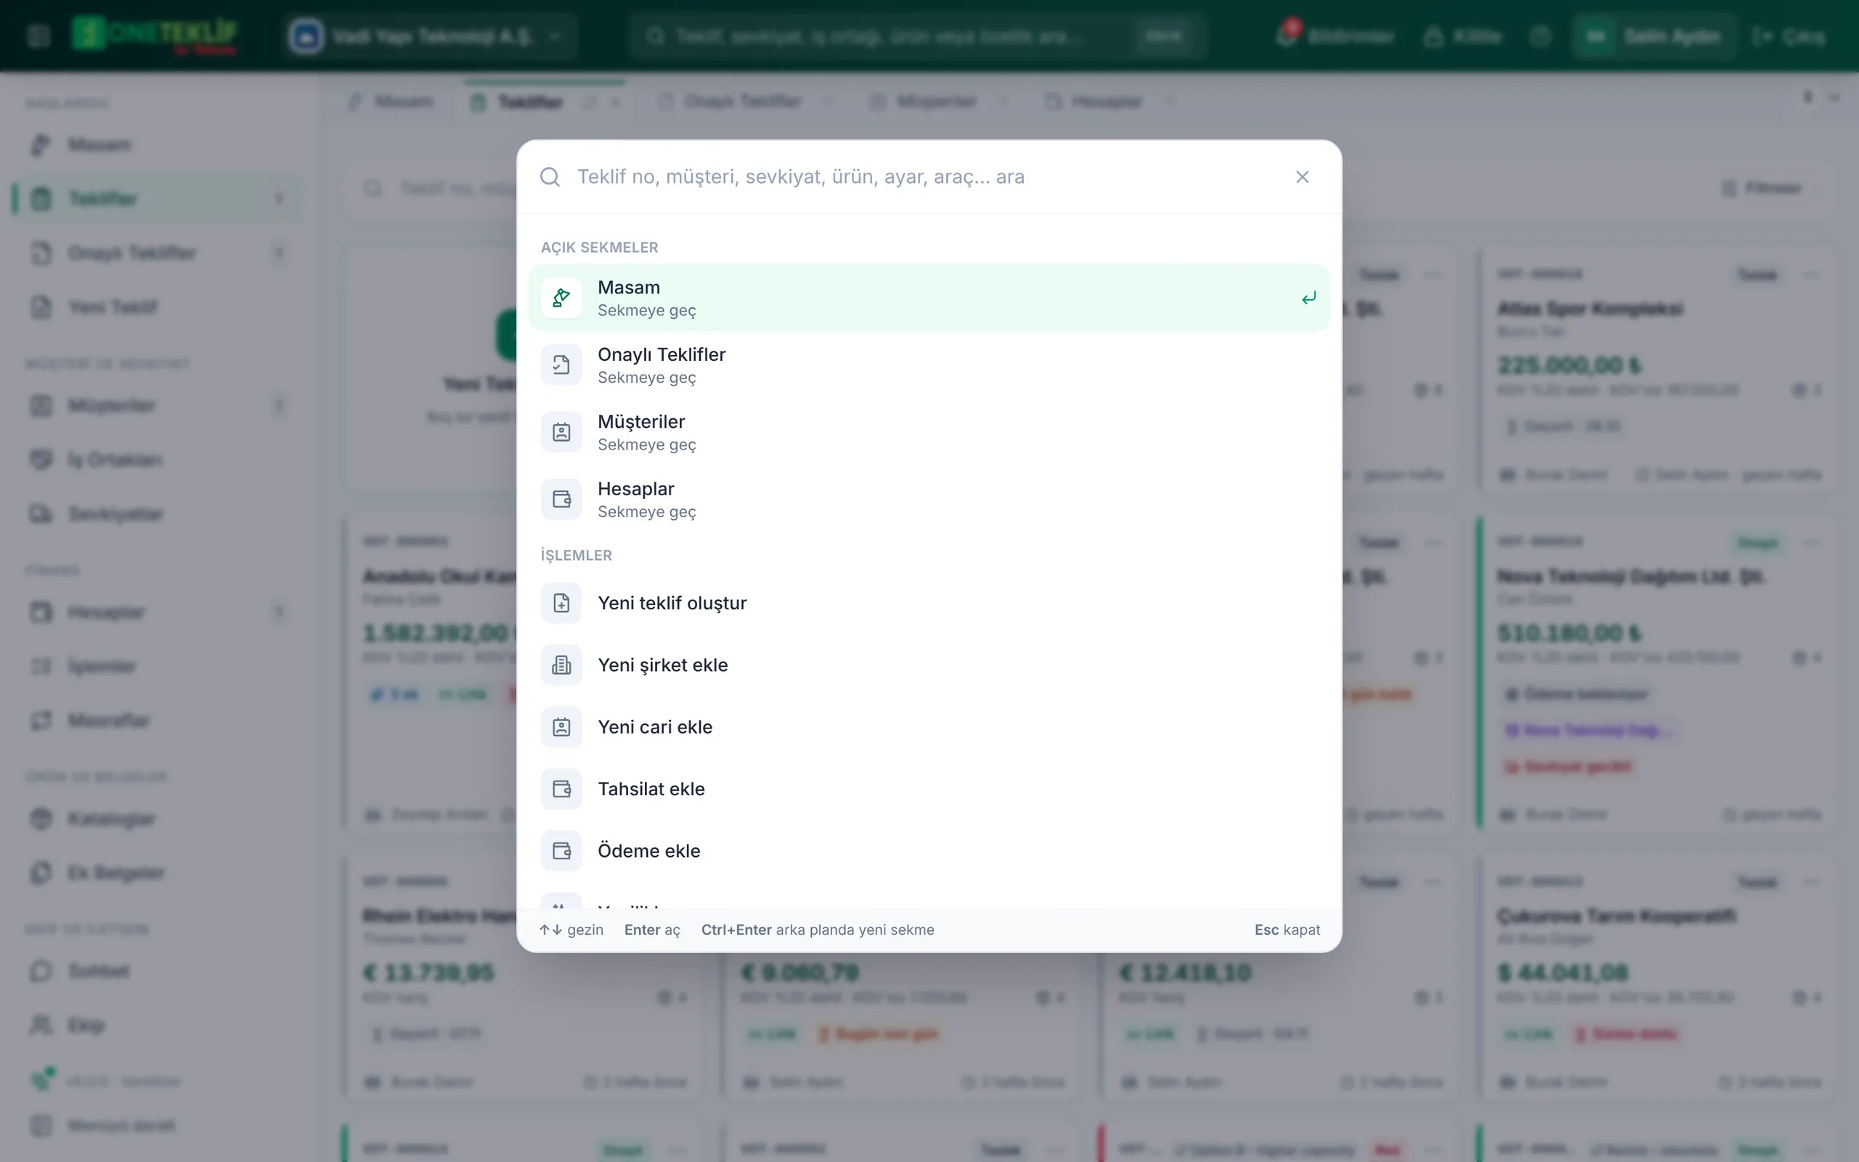Click the Hesaplar wallet icon in the palette
Viewport: 1859px width, 1162px height.
(x=561, y=500)
